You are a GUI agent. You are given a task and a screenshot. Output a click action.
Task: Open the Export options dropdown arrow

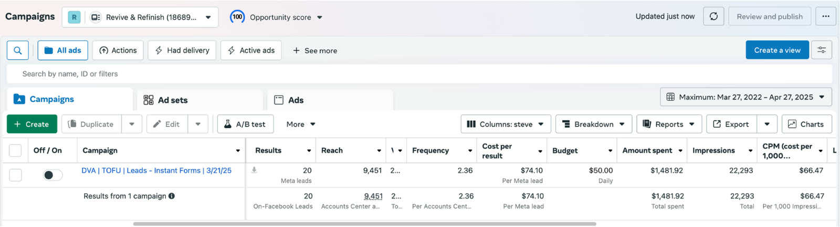point(767,124)
